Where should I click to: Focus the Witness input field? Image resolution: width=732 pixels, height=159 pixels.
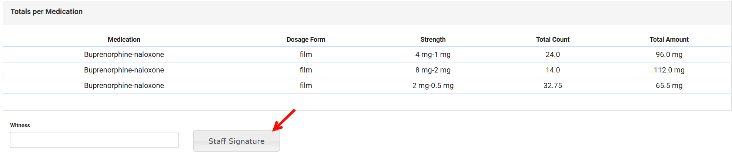click(x=94, y=140)
